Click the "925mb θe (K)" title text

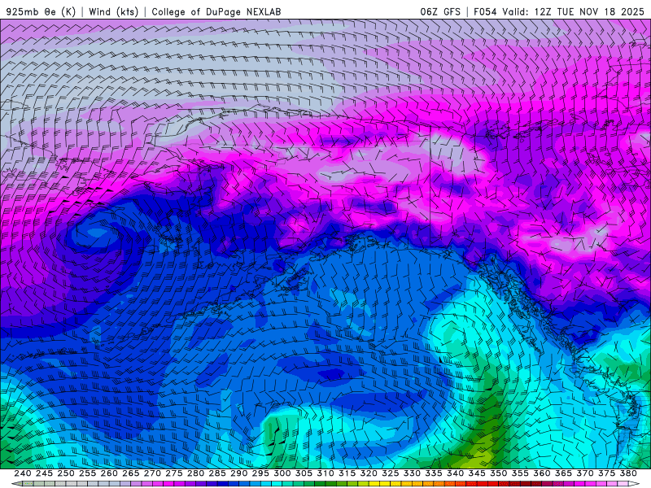tap(41, 11)
